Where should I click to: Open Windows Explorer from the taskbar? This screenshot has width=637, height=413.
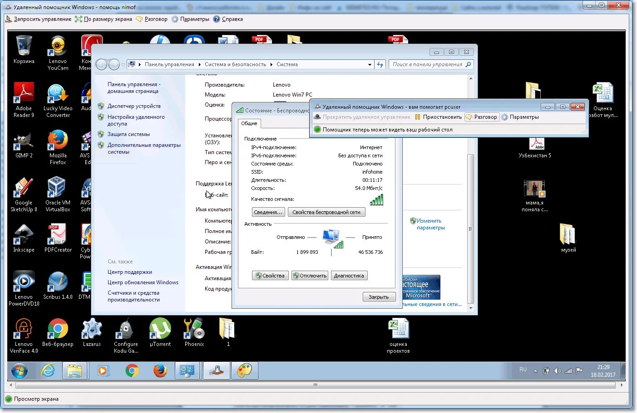click(x=74, y=370)
